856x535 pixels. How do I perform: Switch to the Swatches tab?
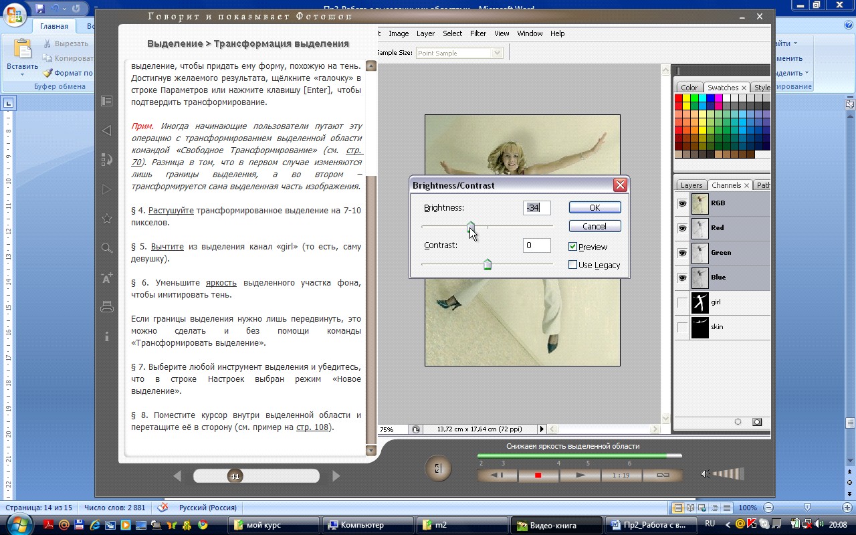click(x=723, y=88)
